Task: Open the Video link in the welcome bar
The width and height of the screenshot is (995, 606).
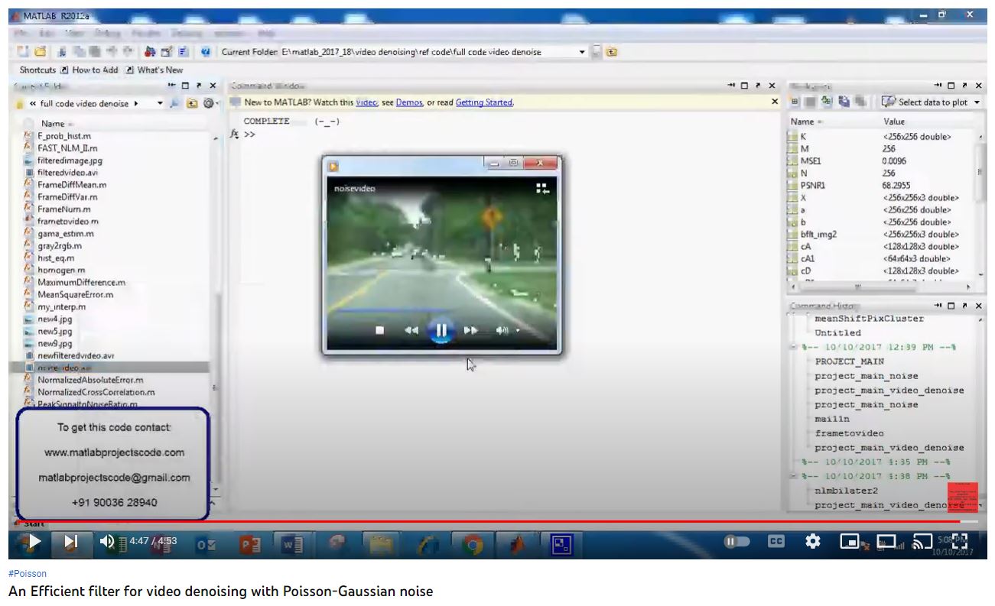Action: 366,102
